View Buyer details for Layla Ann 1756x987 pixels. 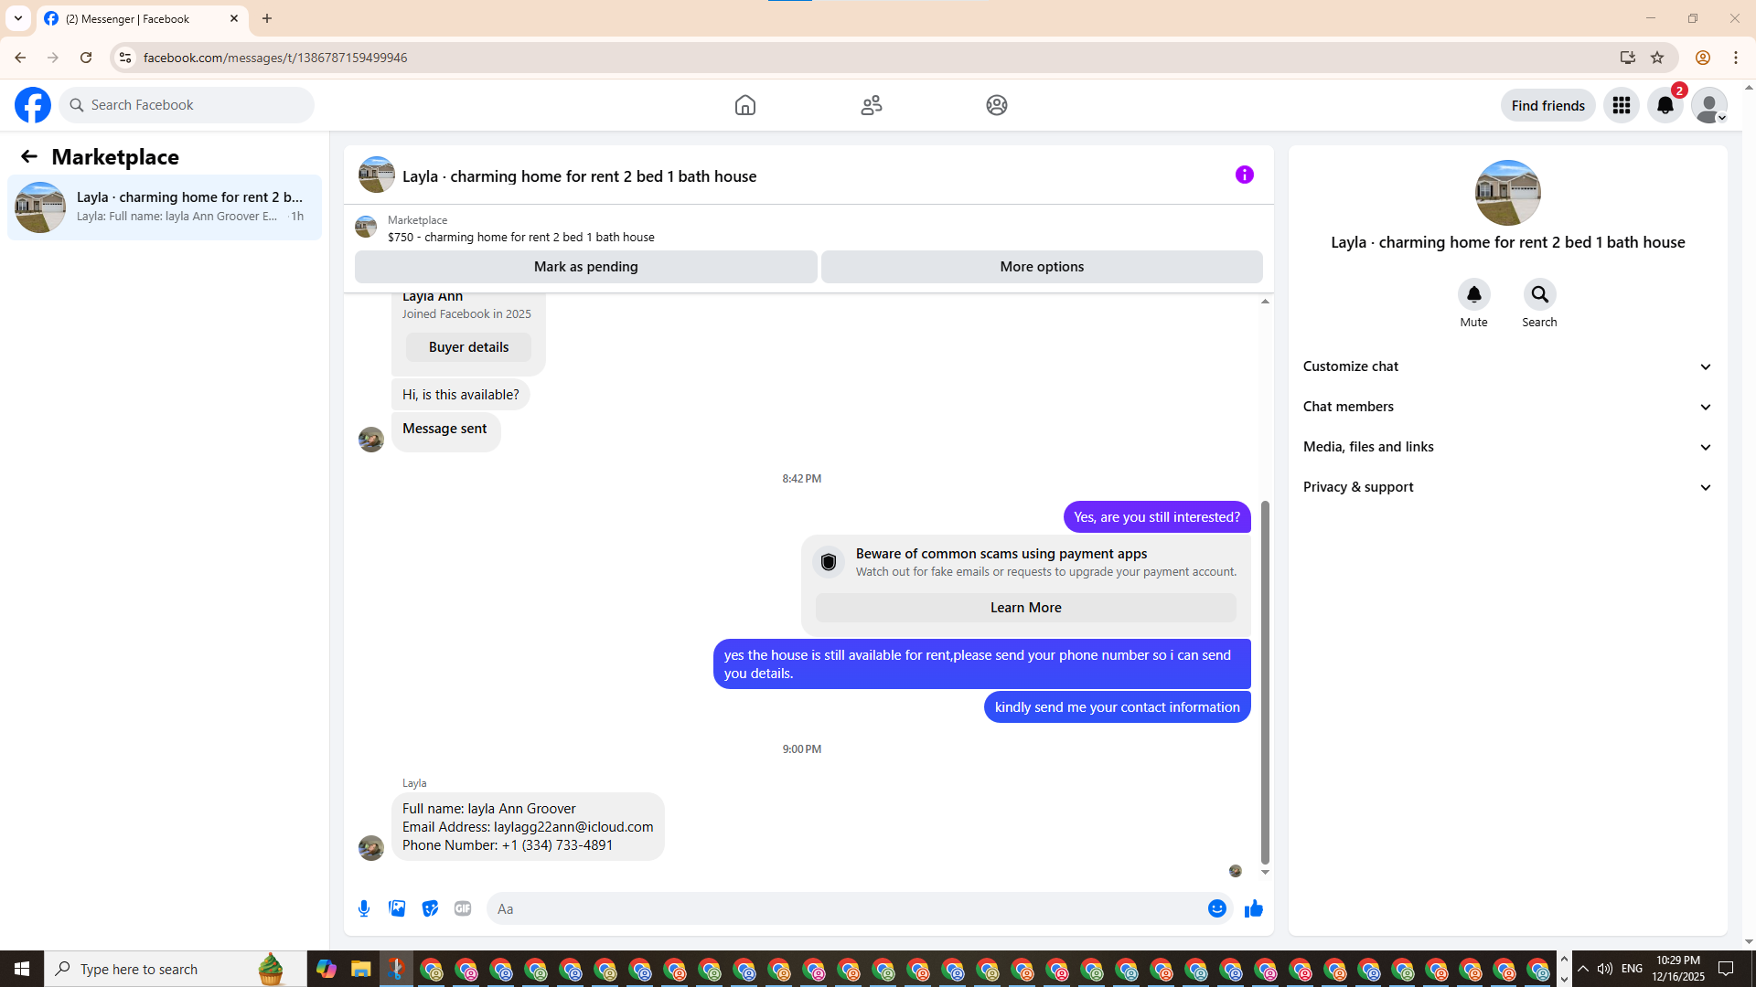click(468, 347)
